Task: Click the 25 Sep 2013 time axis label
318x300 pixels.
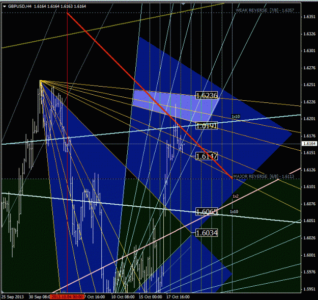Action: pyautogui.click(x=13, y=297)
